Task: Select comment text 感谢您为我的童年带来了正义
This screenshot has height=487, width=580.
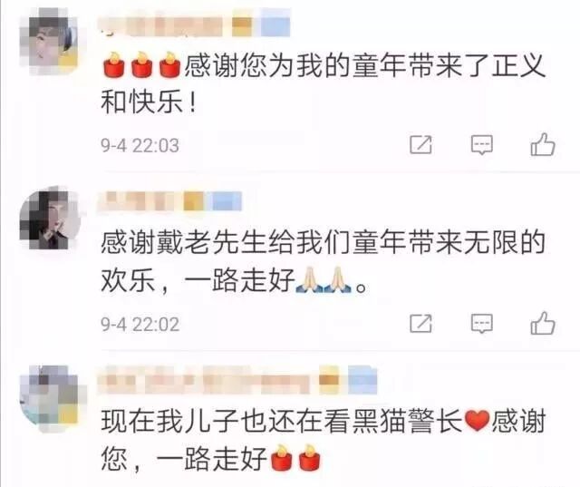Action: (x=364, y=66)
